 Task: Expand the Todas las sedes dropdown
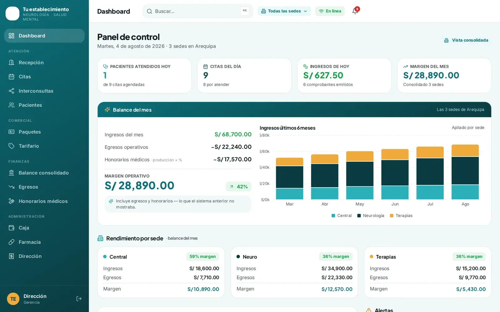[x=284, y=11]
